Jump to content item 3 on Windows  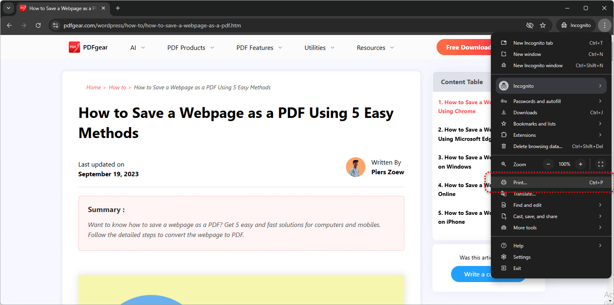point(465,162)
